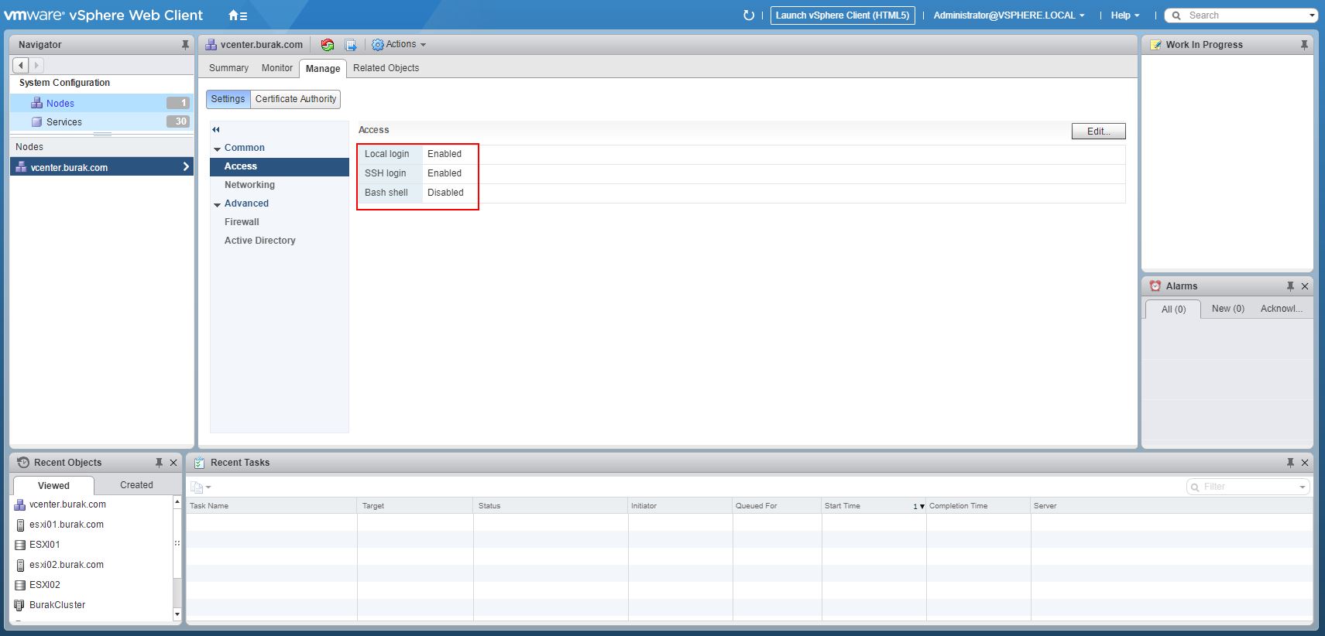The height and width of the screenshot is (636, 1325).
Task: Collapse the settings side menu
Action: [x=216, y=129]
